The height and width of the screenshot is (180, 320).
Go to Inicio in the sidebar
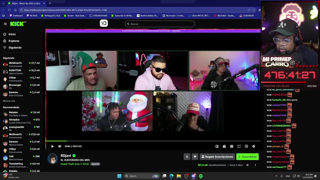pyautogui.click(x=12, y=34)
